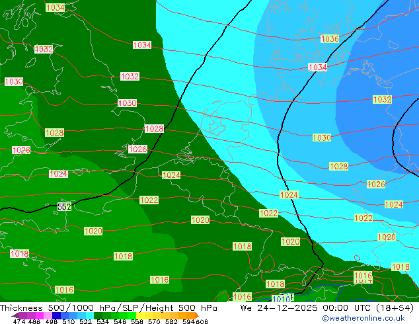Click legend value 522
The image size is (419, 324).
pos(85,321)
